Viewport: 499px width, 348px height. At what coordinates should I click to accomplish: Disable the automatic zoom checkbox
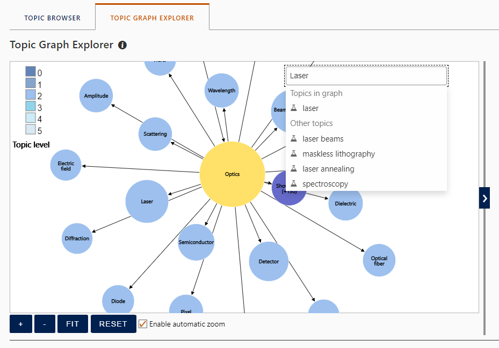tap(143, 324)
